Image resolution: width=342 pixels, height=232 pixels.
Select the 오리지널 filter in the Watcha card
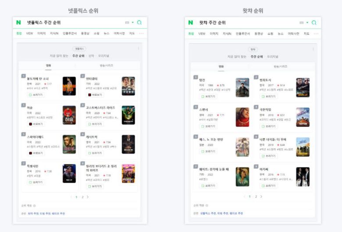[x=273, y=57]
